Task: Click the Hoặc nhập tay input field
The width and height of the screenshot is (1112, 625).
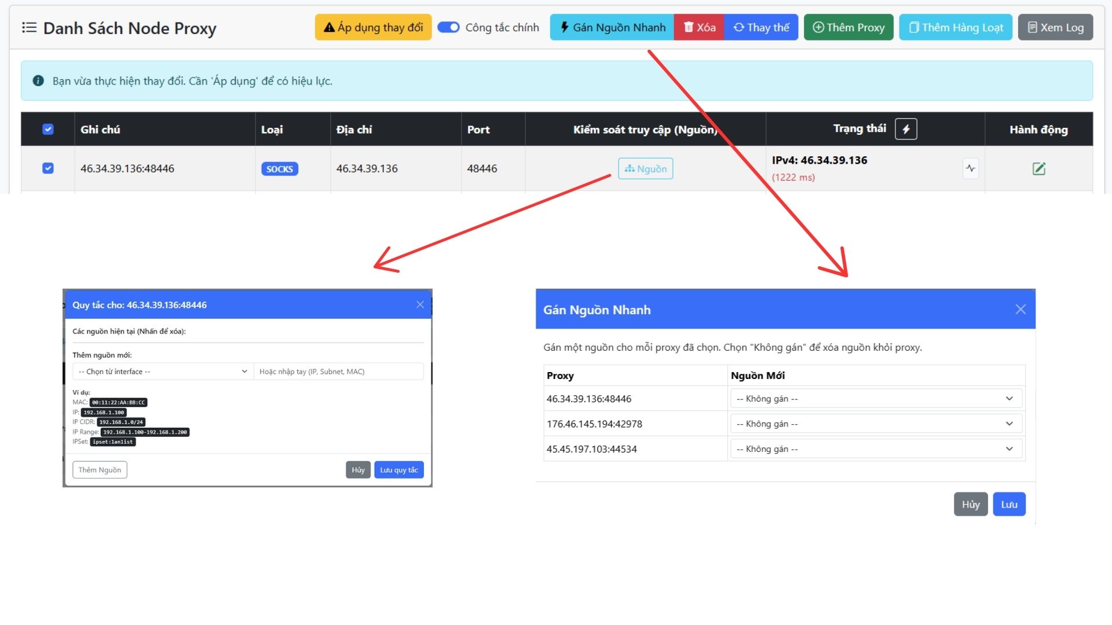Action: (339, 372)
